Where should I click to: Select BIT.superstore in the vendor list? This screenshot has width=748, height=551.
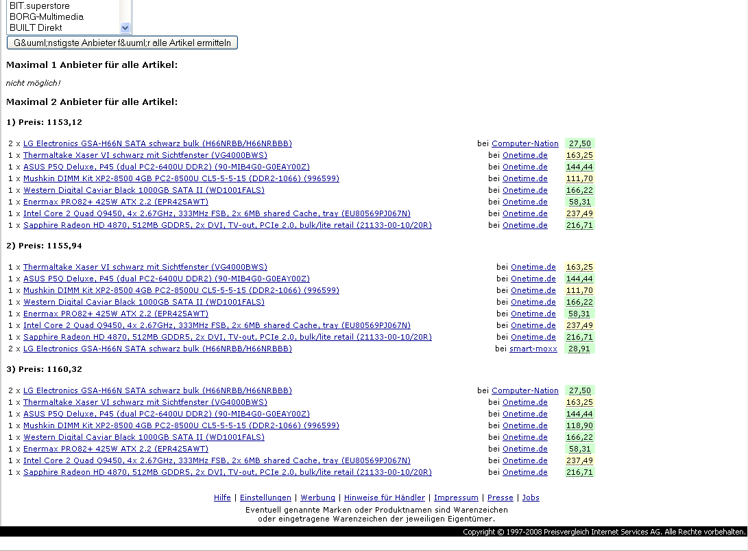(x=40, y=5)
